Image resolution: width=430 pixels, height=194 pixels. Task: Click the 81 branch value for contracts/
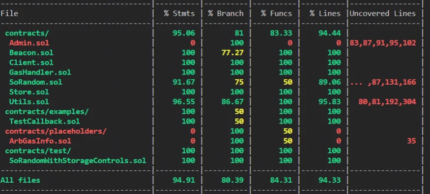(x=239, y=33)
